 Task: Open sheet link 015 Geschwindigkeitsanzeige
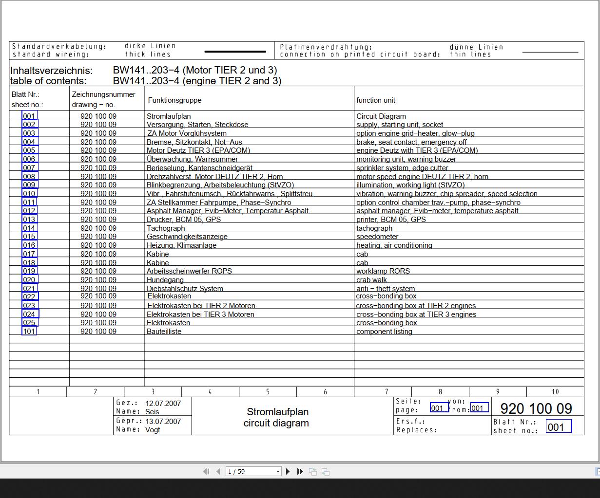(x=29, y=237)
